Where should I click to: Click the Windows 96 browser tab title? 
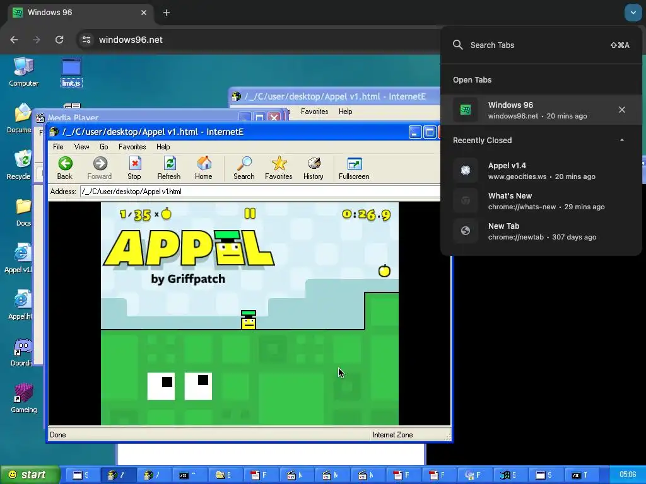point(50,13)
